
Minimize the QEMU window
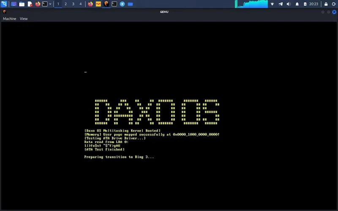323,12
